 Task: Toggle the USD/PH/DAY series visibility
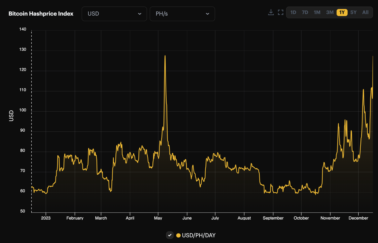click(170, 235)
